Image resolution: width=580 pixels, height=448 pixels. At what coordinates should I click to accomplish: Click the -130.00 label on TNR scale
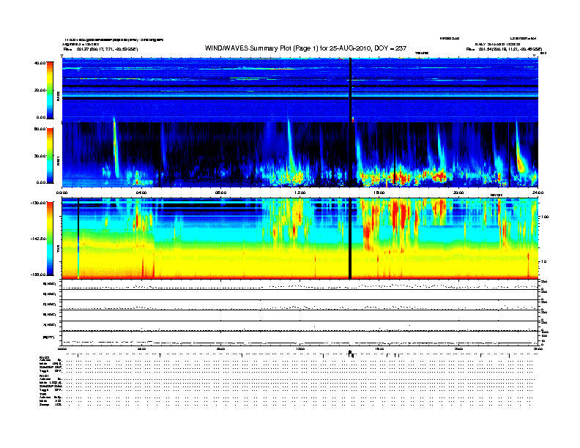39,203
